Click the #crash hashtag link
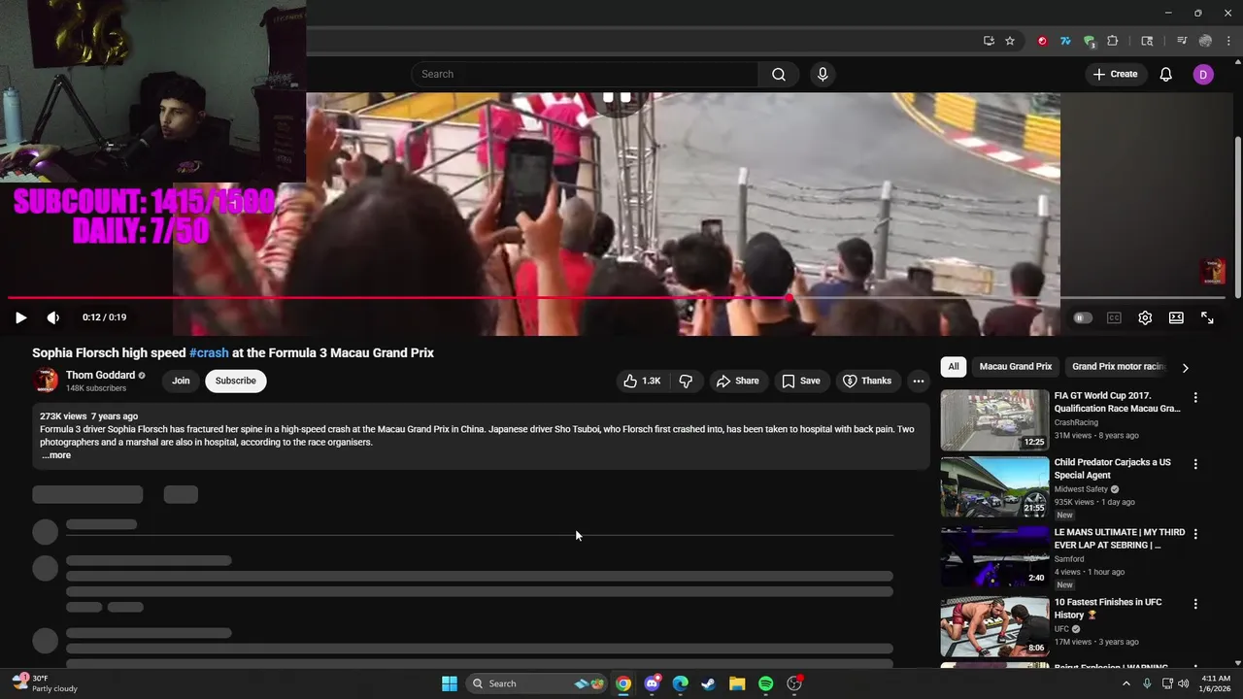The image size is (1243, 699). pyautogui.click(x=209, y=352)
